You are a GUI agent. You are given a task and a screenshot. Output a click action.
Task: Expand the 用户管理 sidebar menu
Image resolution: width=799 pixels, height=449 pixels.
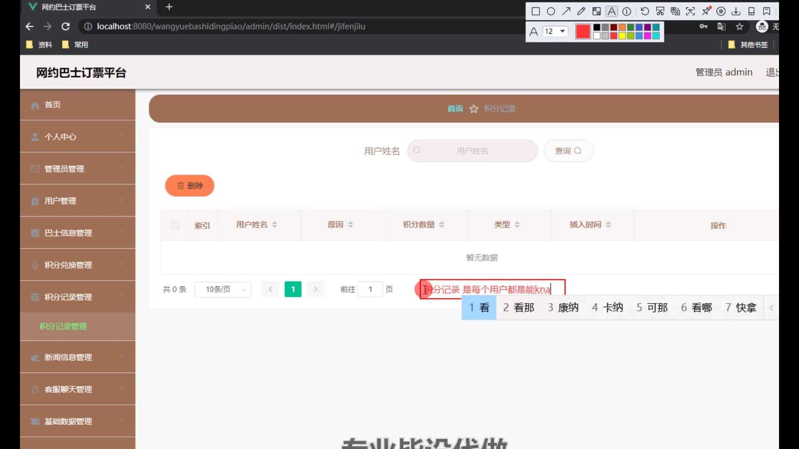click(x=77, y=201)
